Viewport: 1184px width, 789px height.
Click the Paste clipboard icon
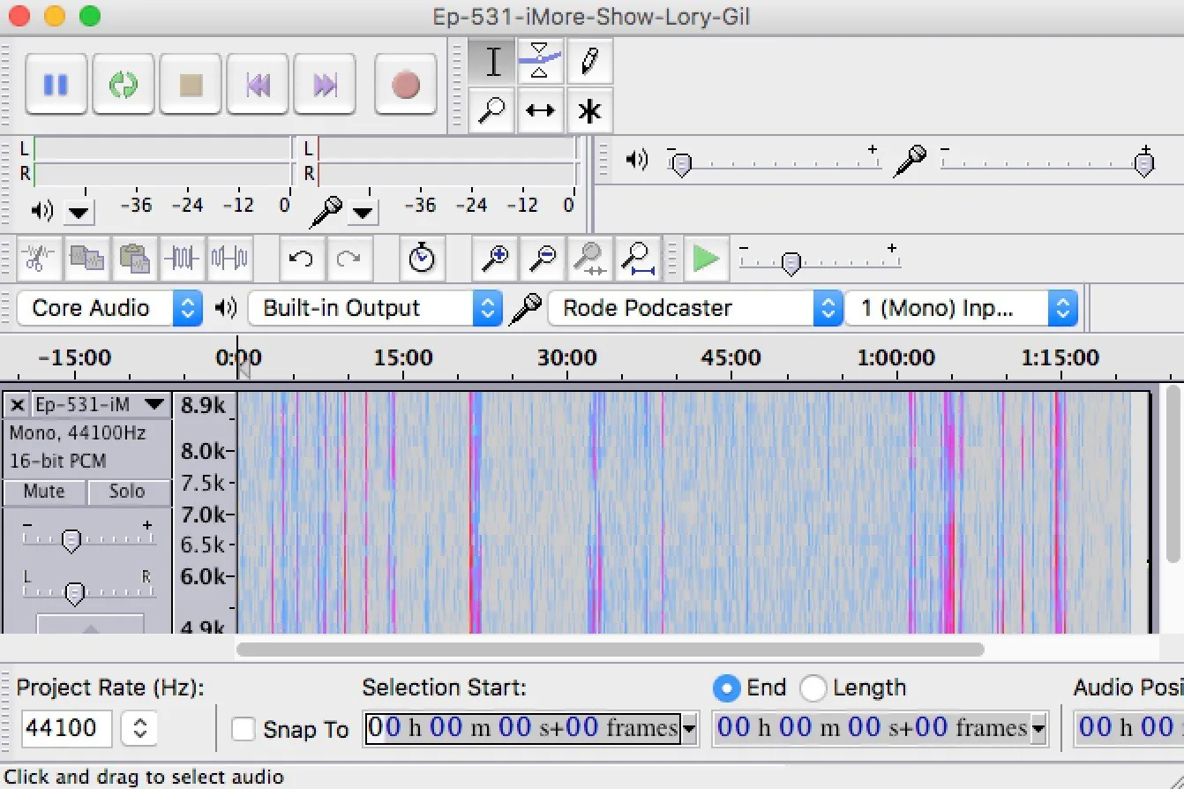coord(135,259)
